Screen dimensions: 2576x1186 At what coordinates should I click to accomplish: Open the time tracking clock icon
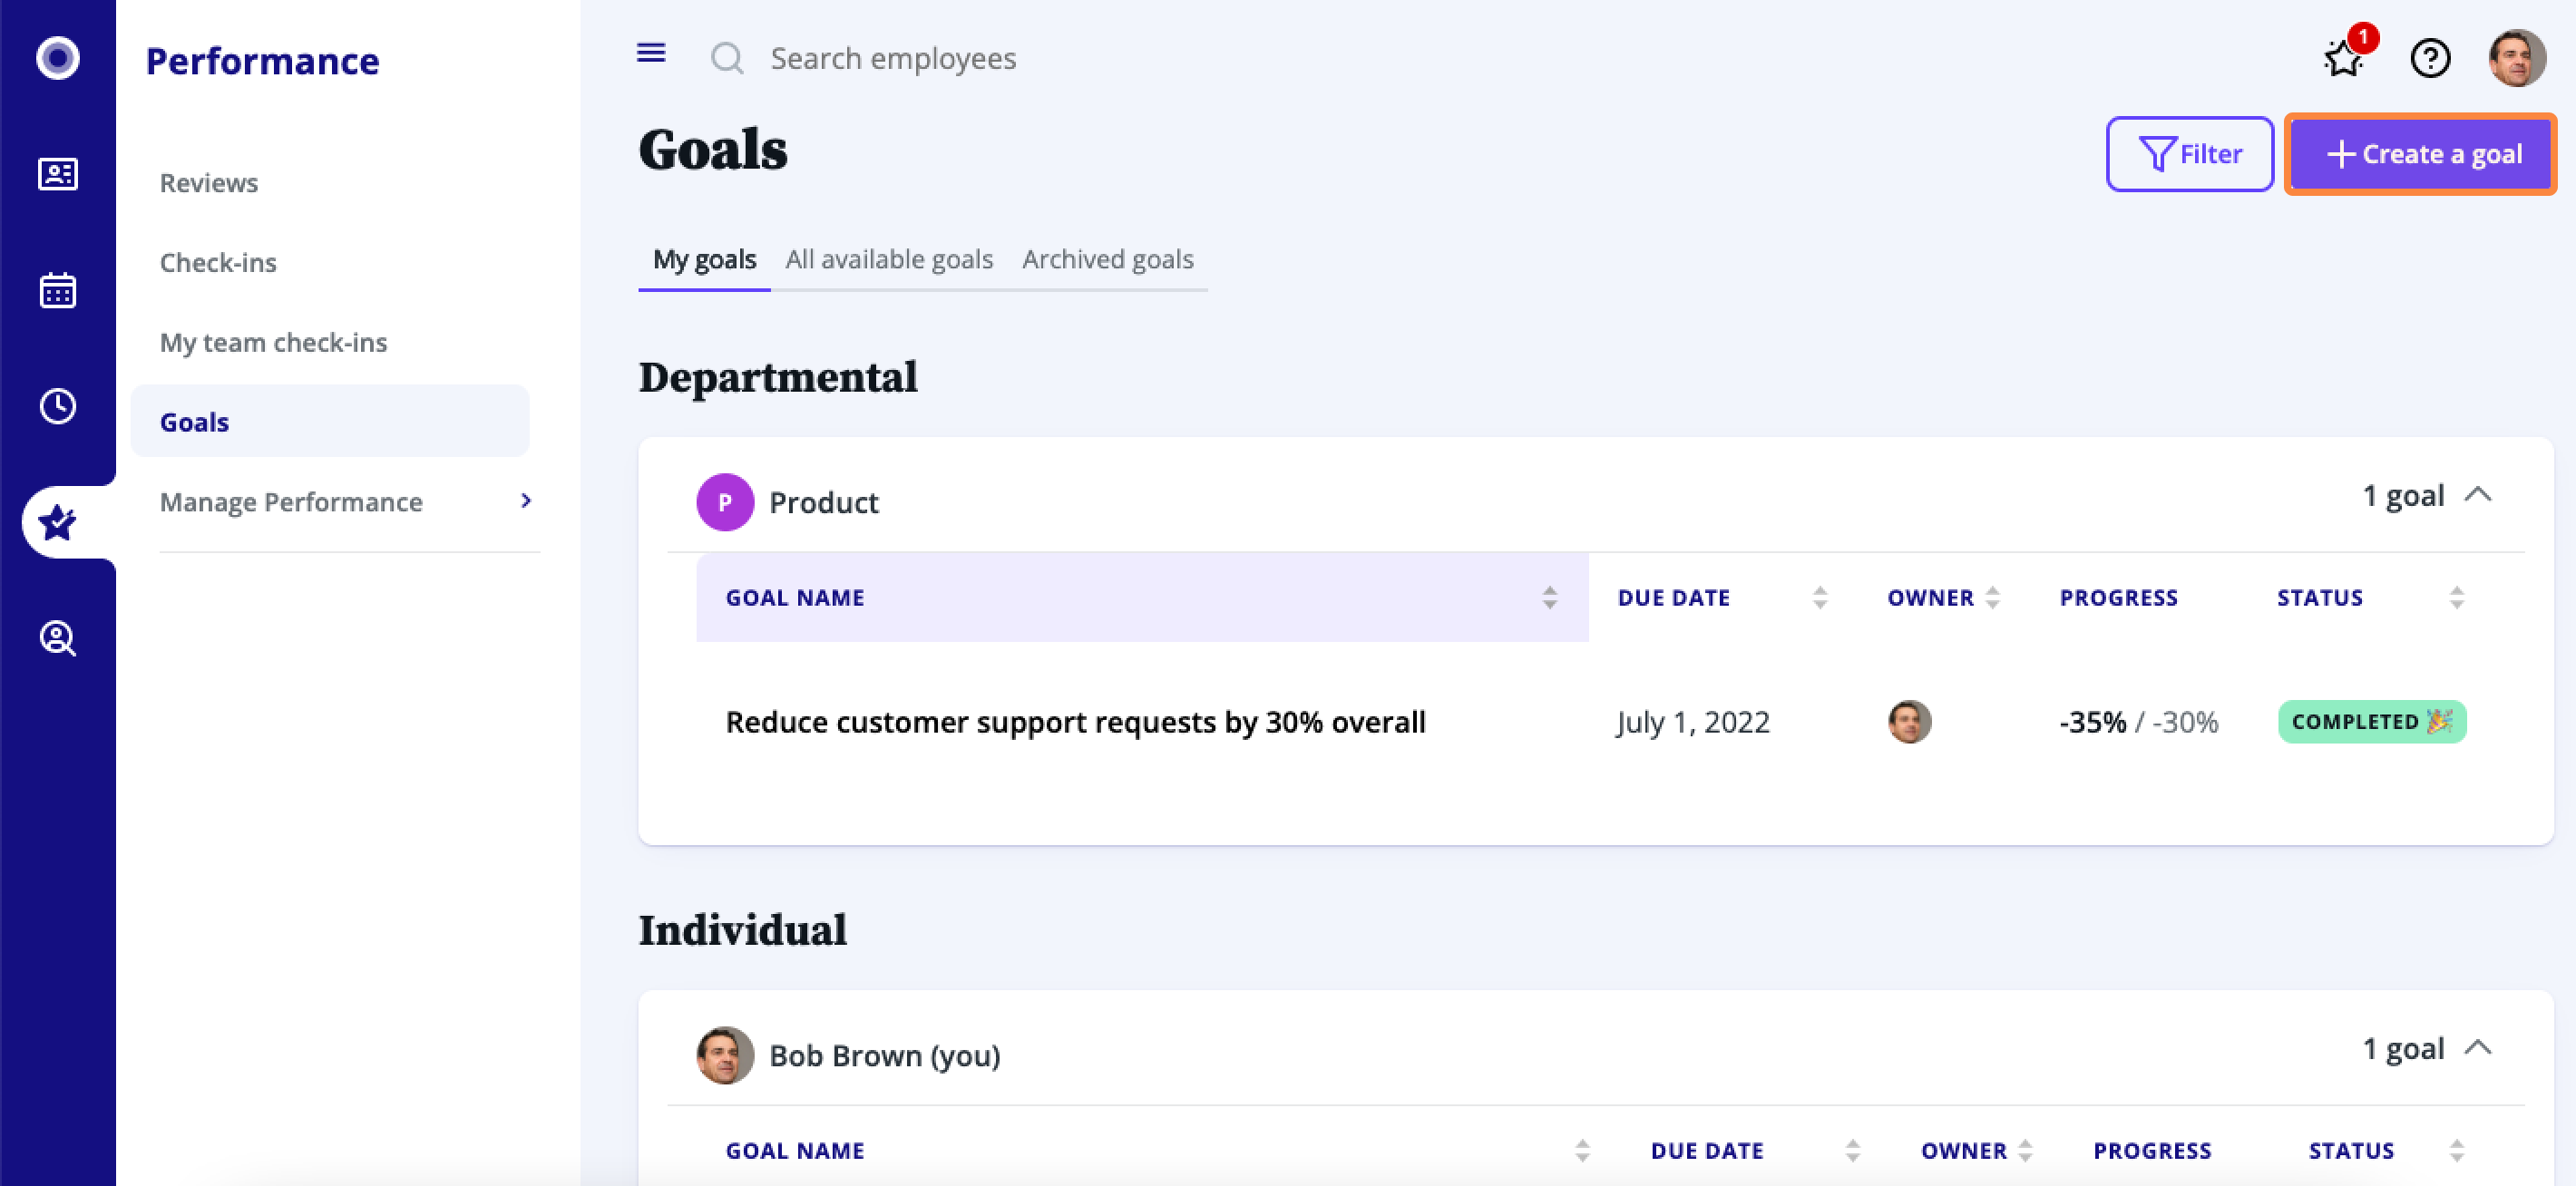pyautogui.click(x=57, y=406)
